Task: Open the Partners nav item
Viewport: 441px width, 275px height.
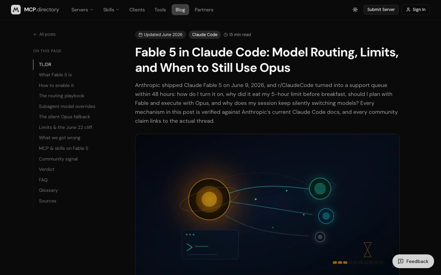Action: pyautogui.click(x=204, y=10)
